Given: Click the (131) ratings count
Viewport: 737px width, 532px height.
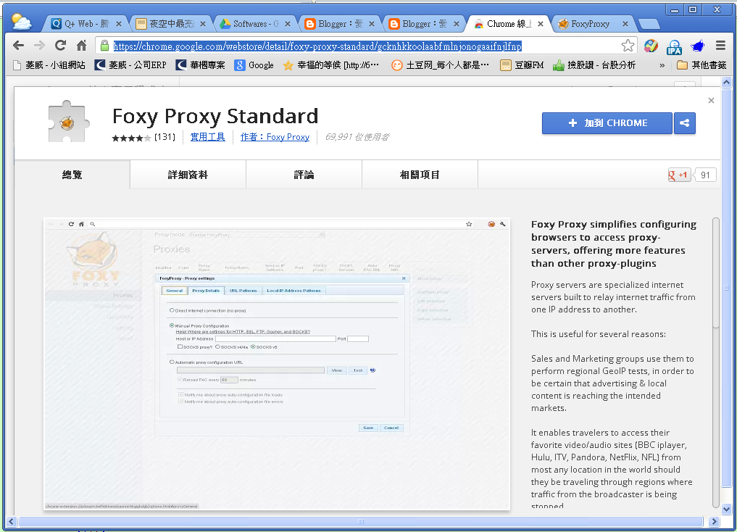Looking at the screenshot, I should [x=165, y=137].
